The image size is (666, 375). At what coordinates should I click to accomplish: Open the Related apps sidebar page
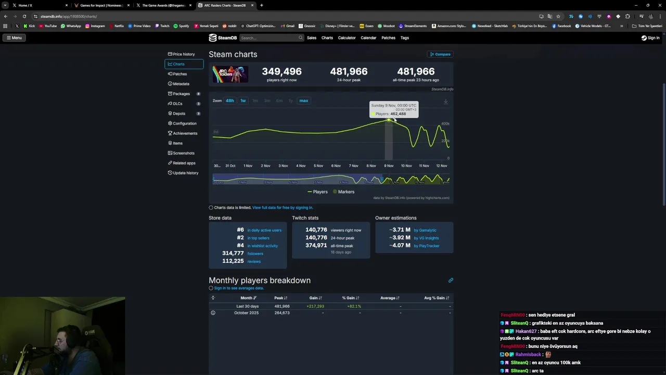click(x=181, y=163)
